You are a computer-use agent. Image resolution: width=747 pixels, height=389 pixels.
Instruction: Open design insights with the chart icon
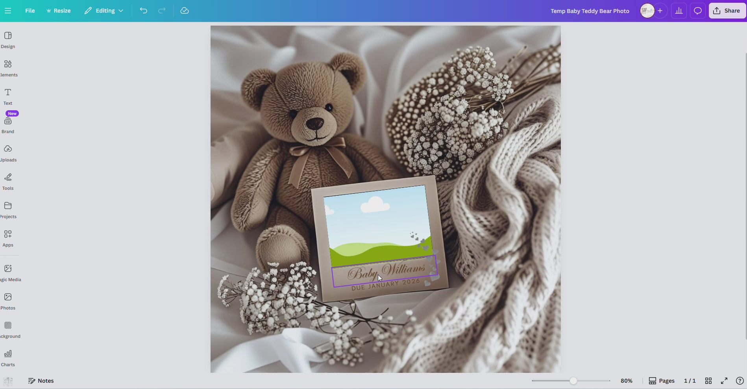[679, 11]
